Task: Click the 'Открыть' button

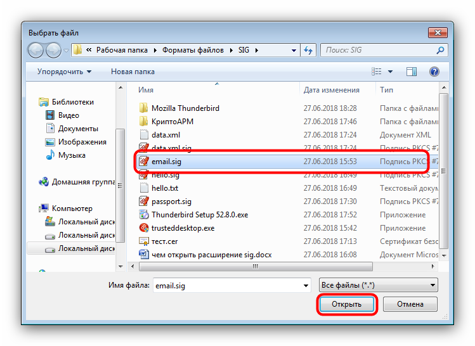Action: point(347,304)
